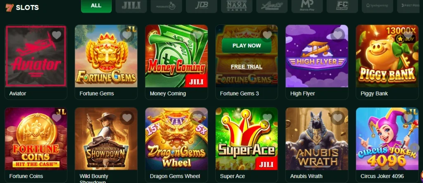
Task: Click the heart icon on Anubis Wrath
Action: pos(337,118)
